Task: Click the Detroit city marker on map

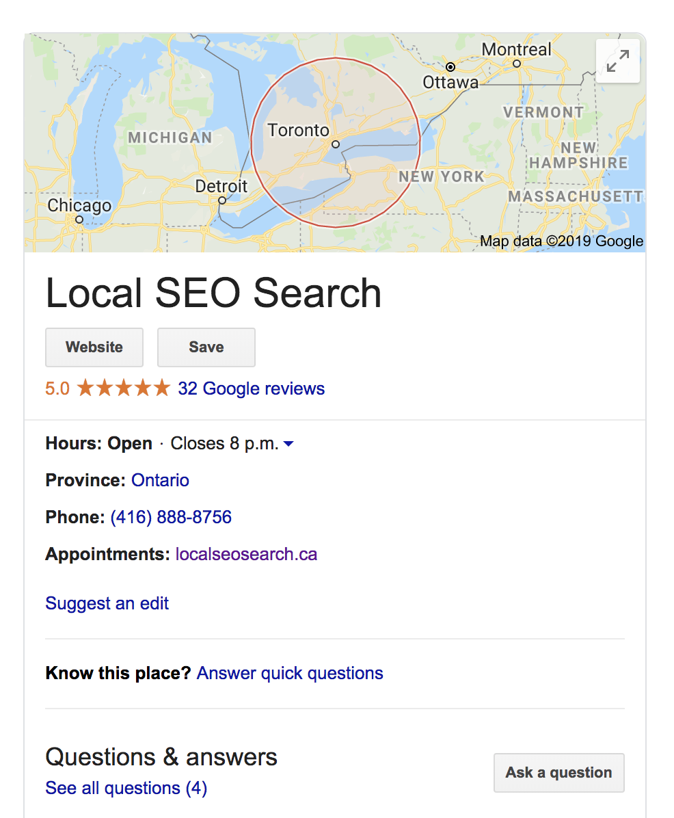Action: point(222,200)
